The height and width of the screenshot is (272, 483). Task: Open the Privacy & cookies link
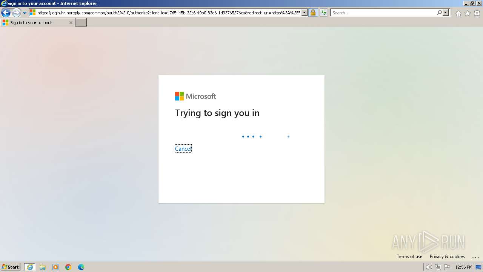[447, 257]
